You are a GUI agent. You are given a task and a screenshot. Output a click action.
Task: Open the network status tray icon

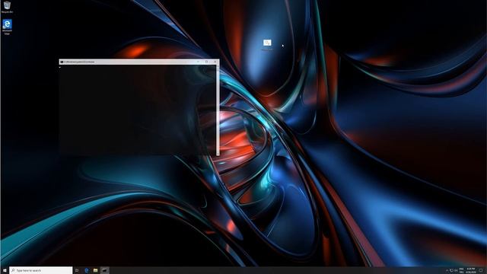451,270
